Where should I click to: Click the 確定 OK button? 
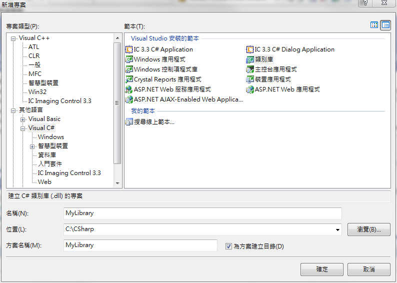(x=322, y=269)
